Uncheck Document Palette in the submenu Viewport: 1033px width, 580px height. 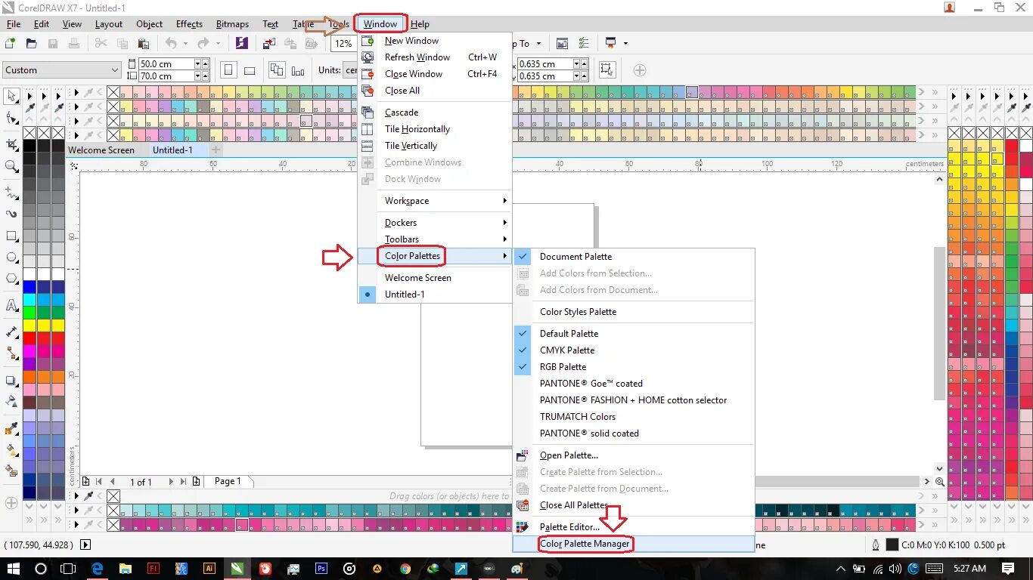[x=634, y=257]
